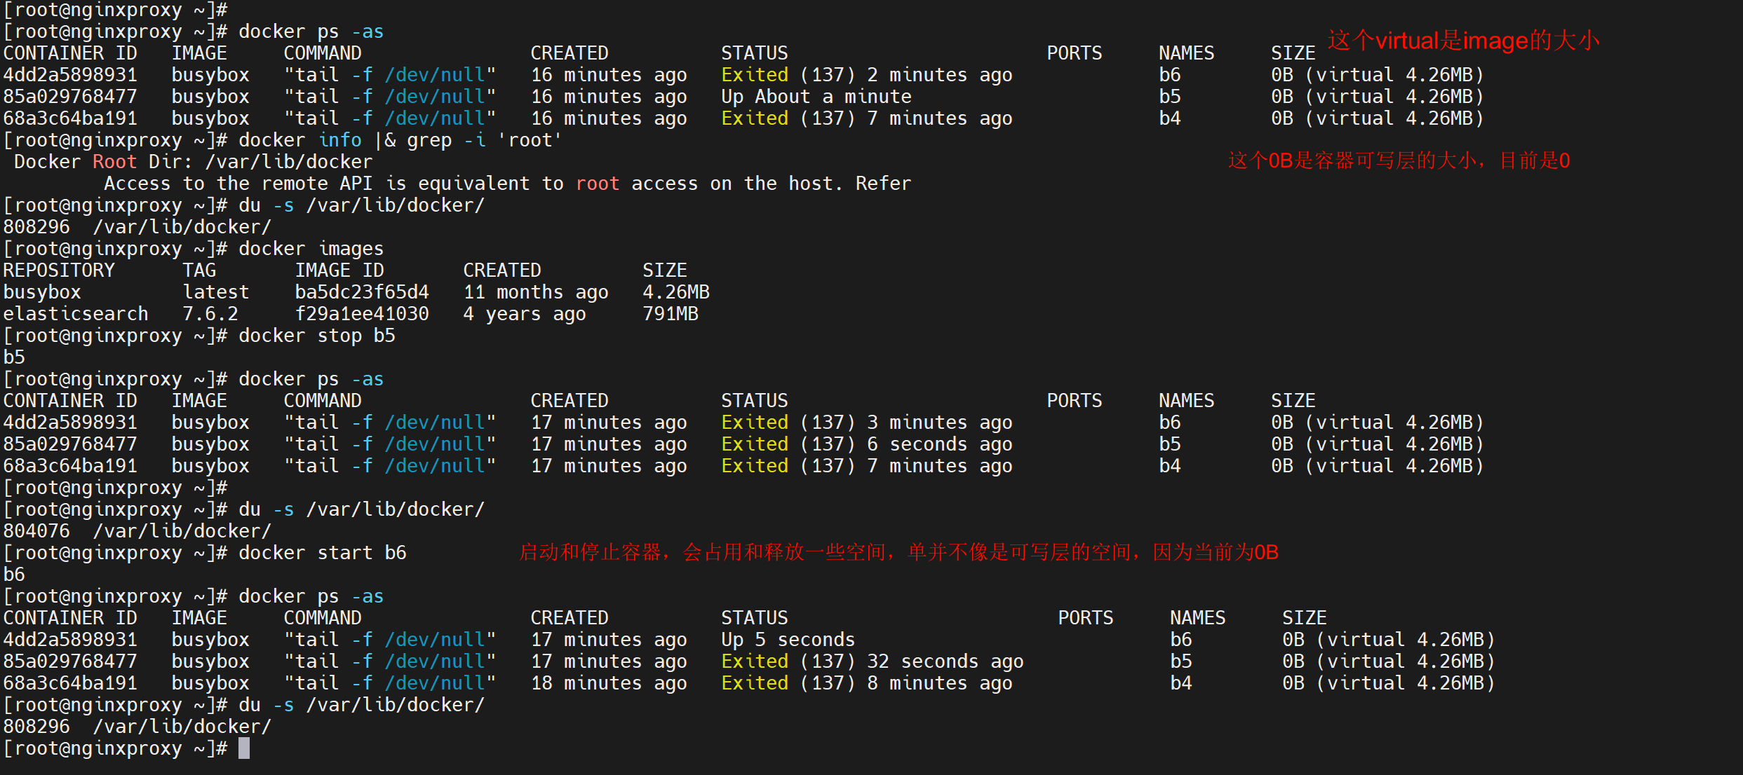Click 'Up About a minute' status text

click(x=816, y=97)
